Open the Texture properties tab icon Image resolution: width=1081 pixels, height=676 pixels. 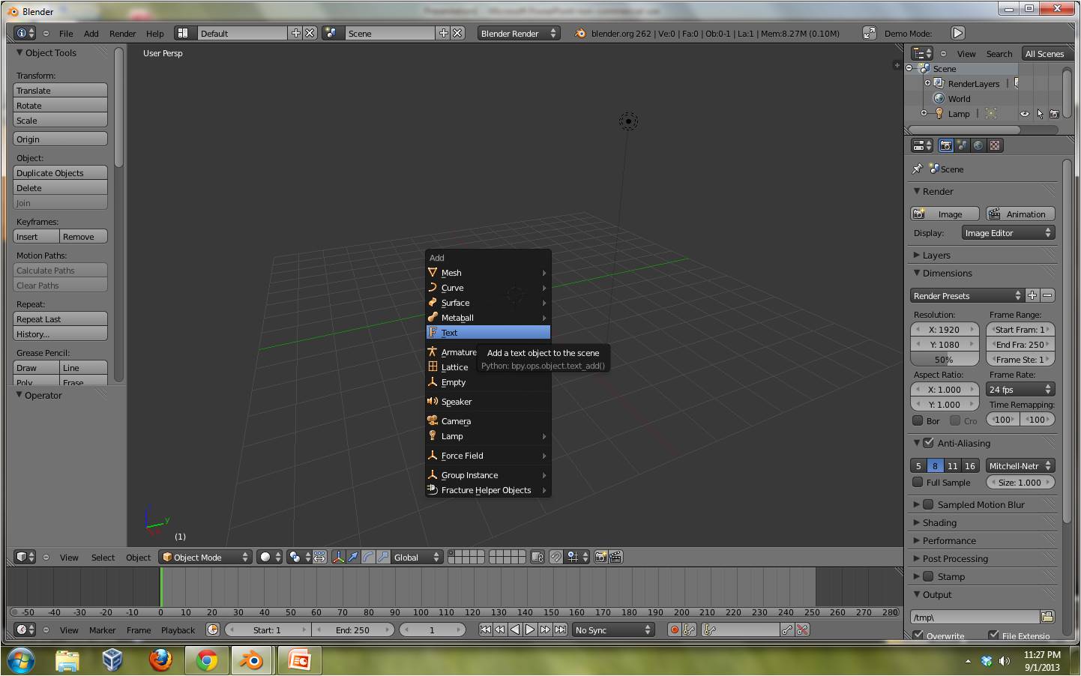click(994, 145)
